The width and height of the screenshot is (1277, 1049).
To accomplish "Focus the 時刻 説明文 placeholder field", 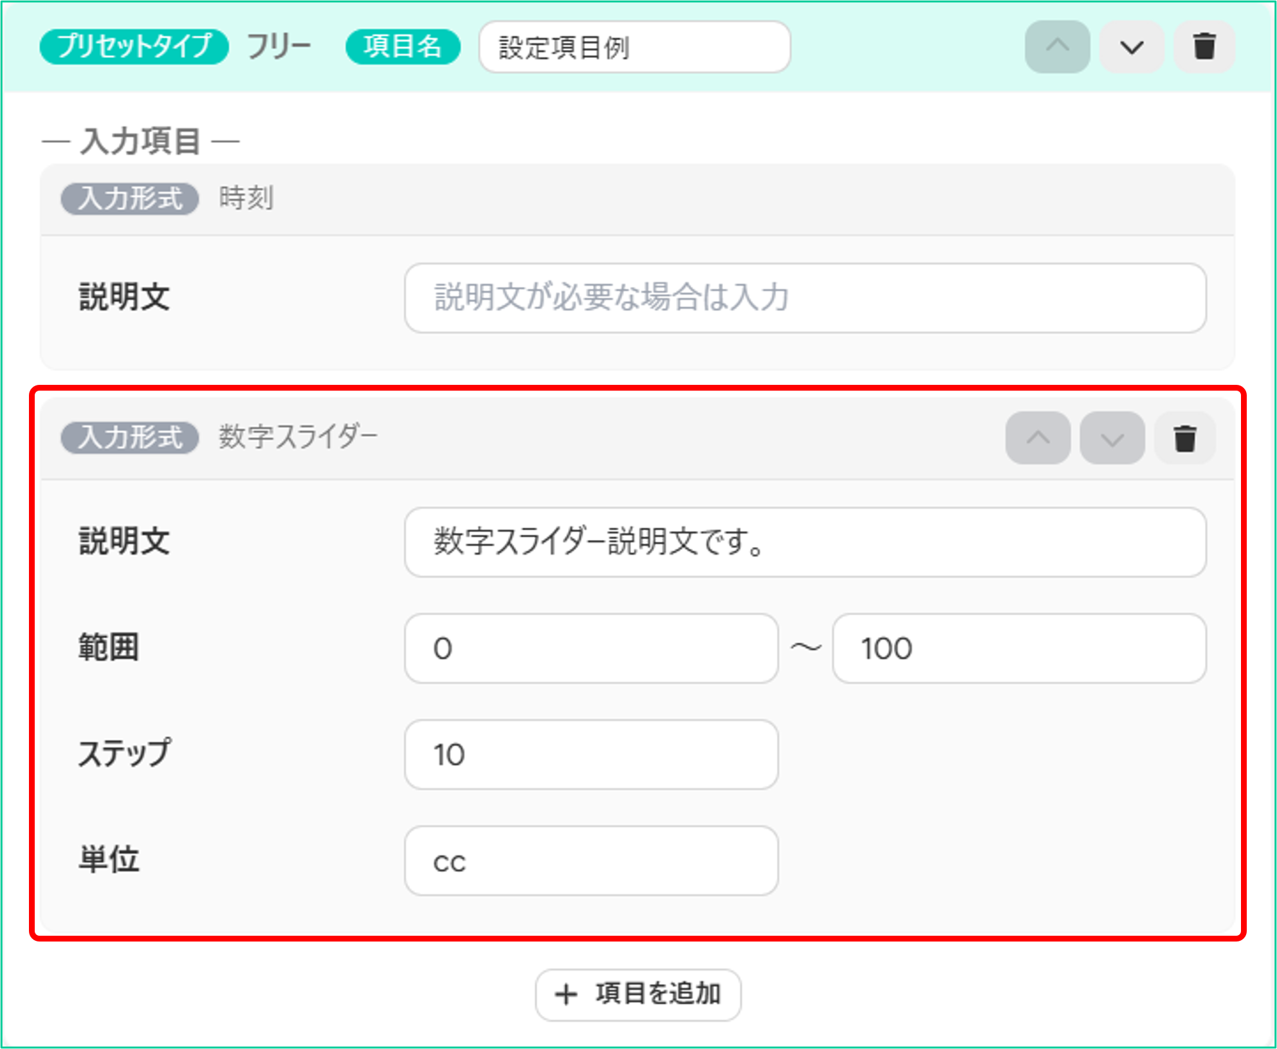I will (805, 298).
